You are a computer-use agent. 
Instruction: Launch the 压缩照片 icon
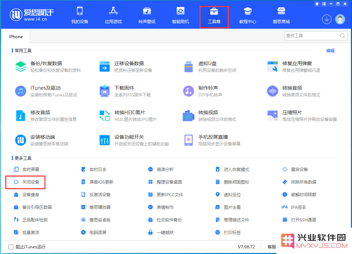coord(273,116)
